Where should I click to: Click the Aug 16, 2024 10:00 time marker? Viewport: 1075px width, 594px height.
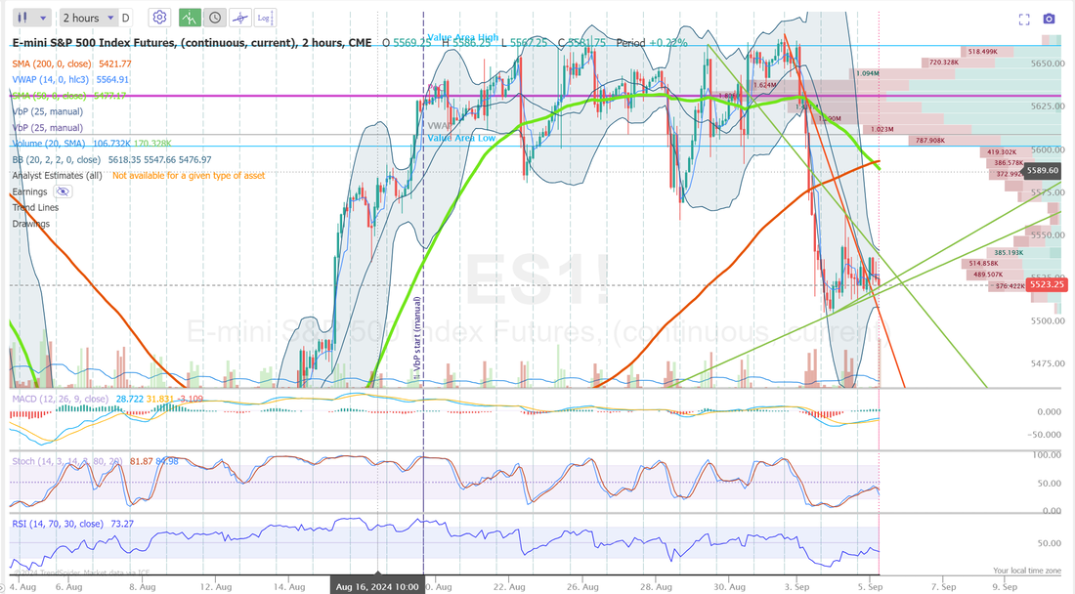[377, 586]
